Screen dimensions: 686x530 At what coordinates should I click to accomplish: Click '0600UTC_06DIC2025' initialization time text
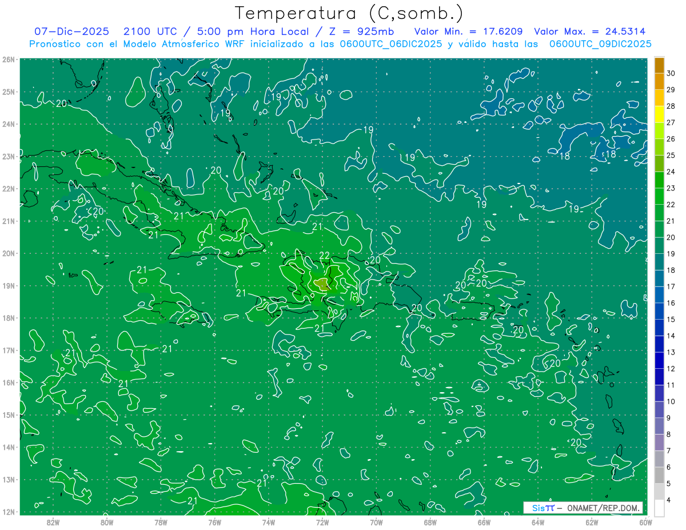391,44
